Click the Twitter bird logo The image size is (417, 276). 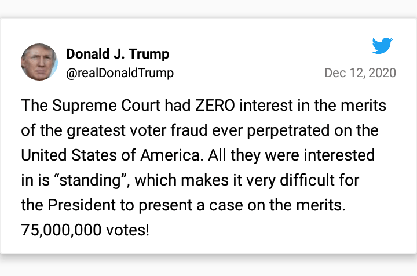382,46
